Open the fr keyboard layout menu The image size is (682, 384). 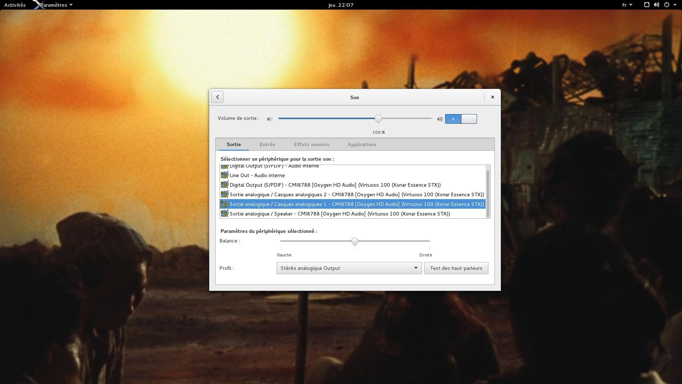click(x=627, y=5)
